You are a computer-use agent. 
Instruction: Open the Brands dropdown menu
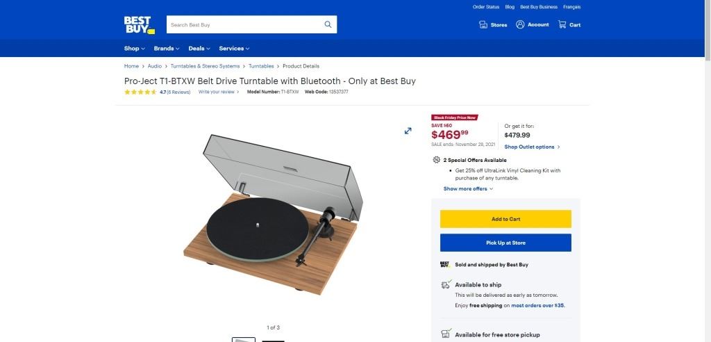(167, 49)
